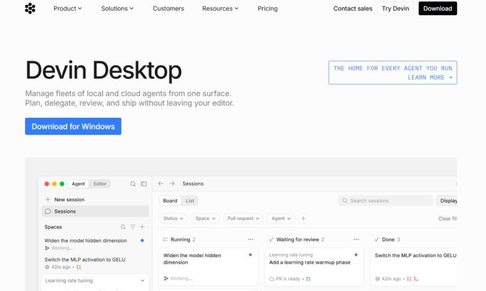
Task: Open the Resources dropdown
Action: [x=221, y=9]
